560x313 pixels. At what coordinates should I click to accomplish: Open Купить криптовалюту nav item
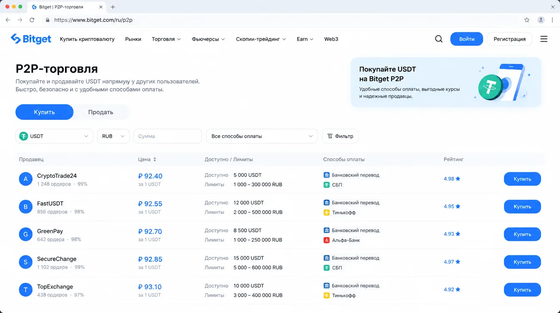pos(87,39)
